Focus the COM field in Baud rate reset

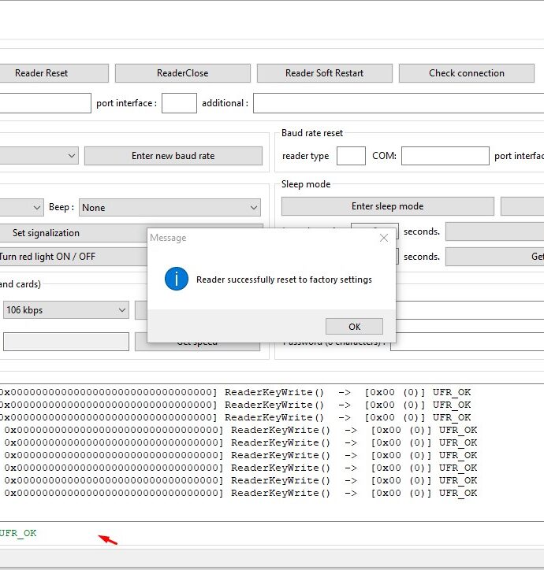tap(445, 156)
